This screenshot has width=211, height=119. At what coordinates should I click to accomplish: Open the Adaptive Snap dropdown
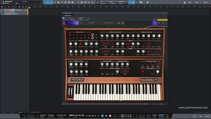tap(123, 1)
